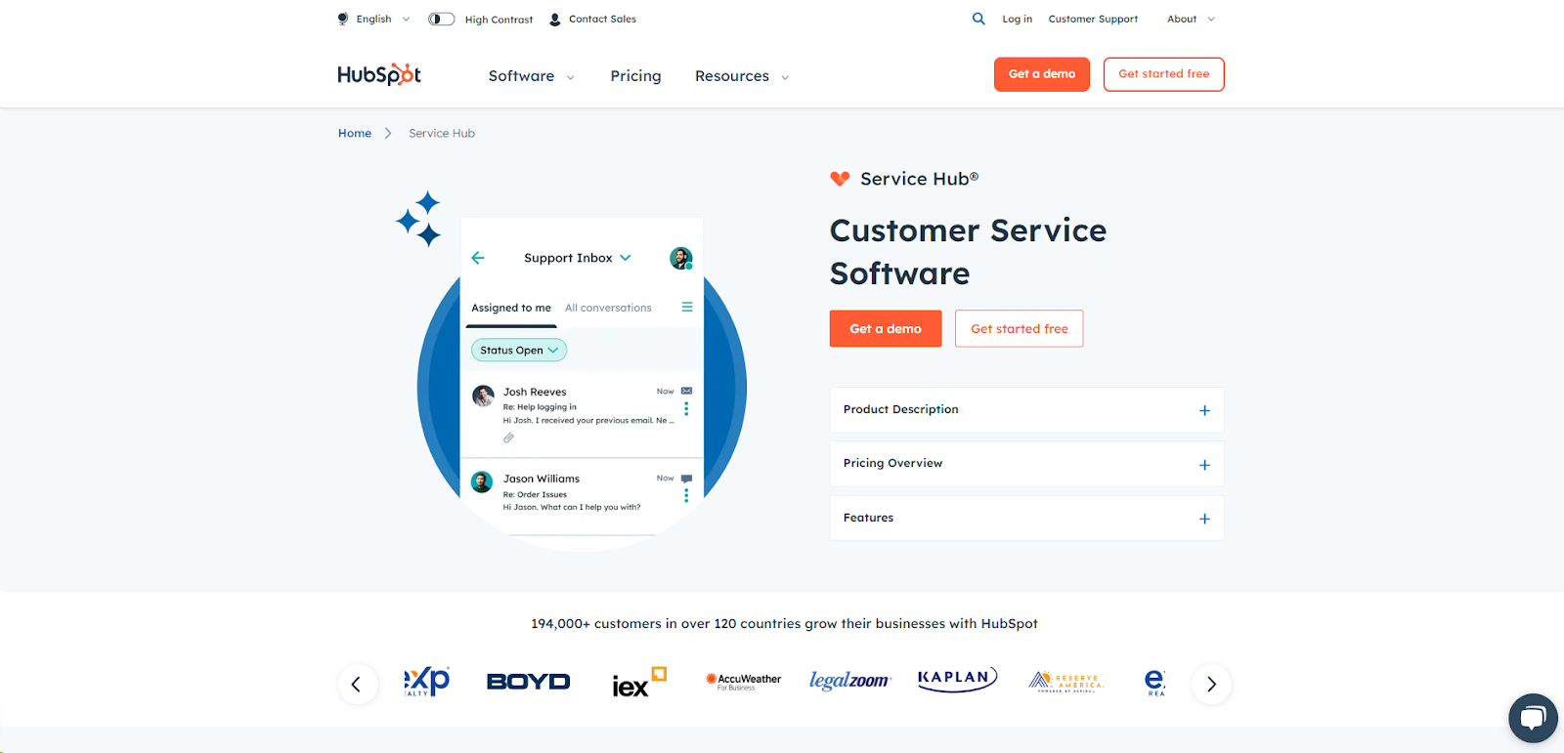Click the Reserve America logo

(1065, 682)
